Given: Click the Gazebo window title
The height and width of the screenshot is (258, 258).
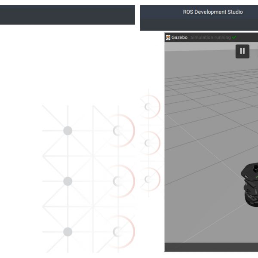Looking at the screenshot, I should click(179, 37).
